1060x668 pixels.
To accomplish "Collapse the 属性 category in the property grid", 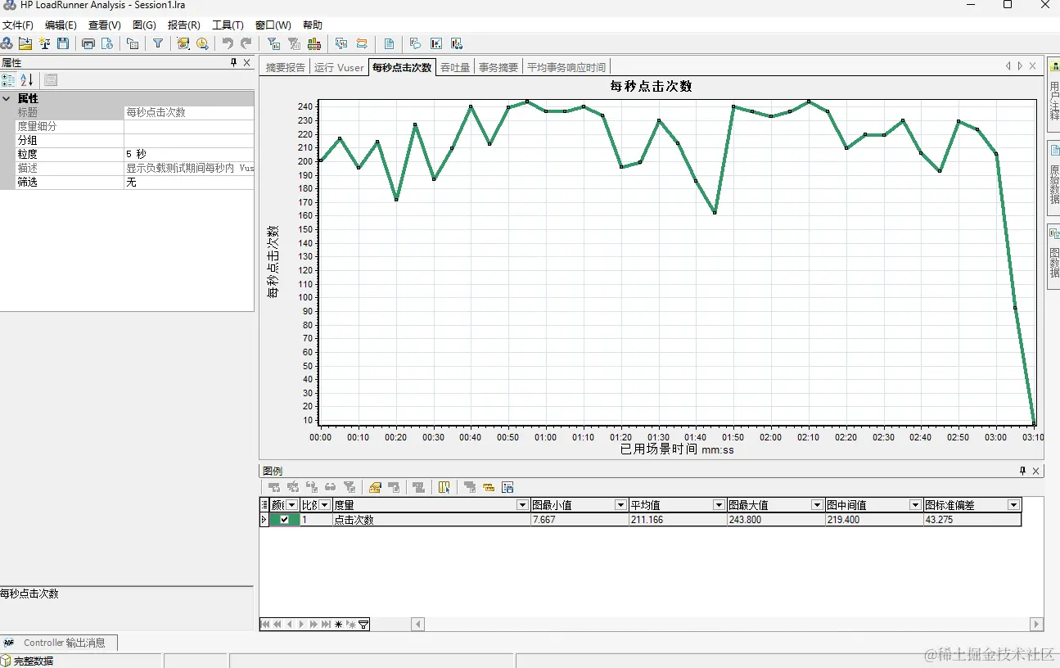I will [7, 98].
